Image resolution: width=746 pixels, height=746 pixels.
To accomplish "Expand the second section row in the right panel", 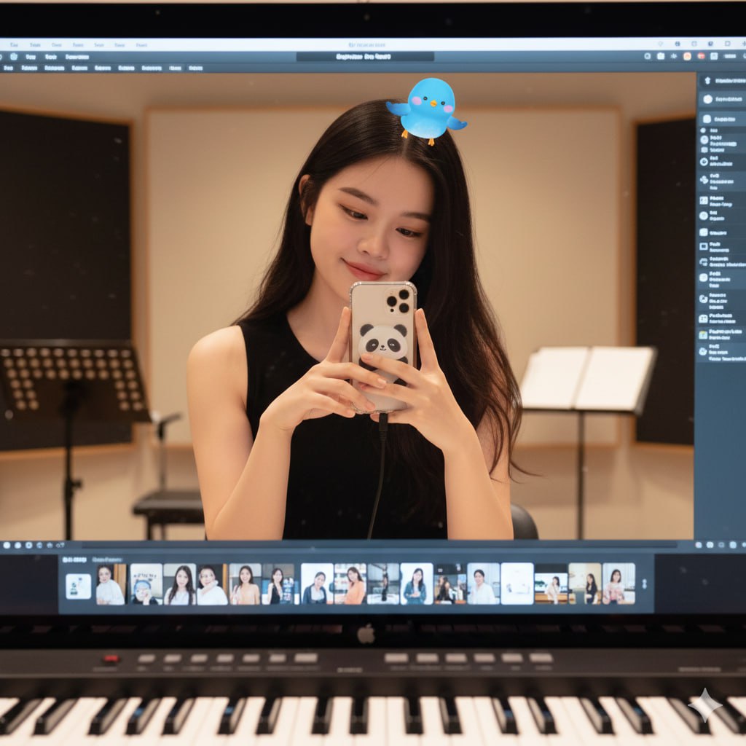I will 721,99.
